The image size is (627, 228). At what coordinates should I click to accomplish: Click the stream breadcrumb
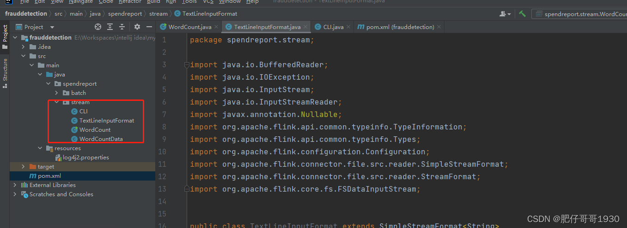pos(158,14)
